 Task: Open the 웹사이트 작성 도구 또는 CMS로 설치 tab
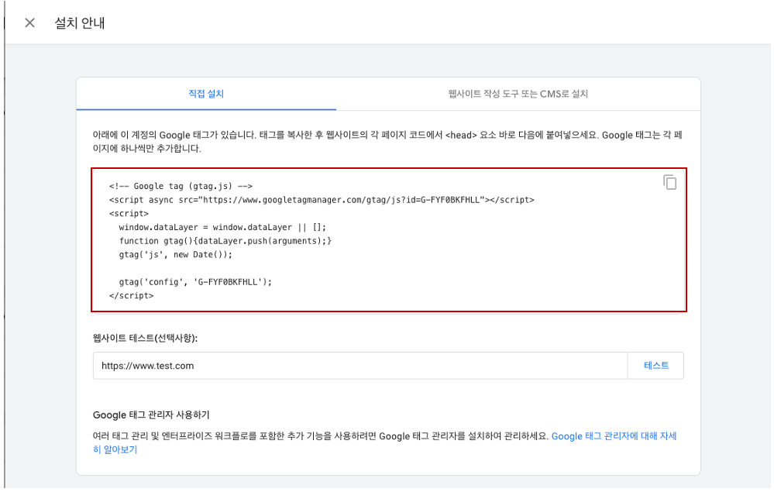click(518, 94)
